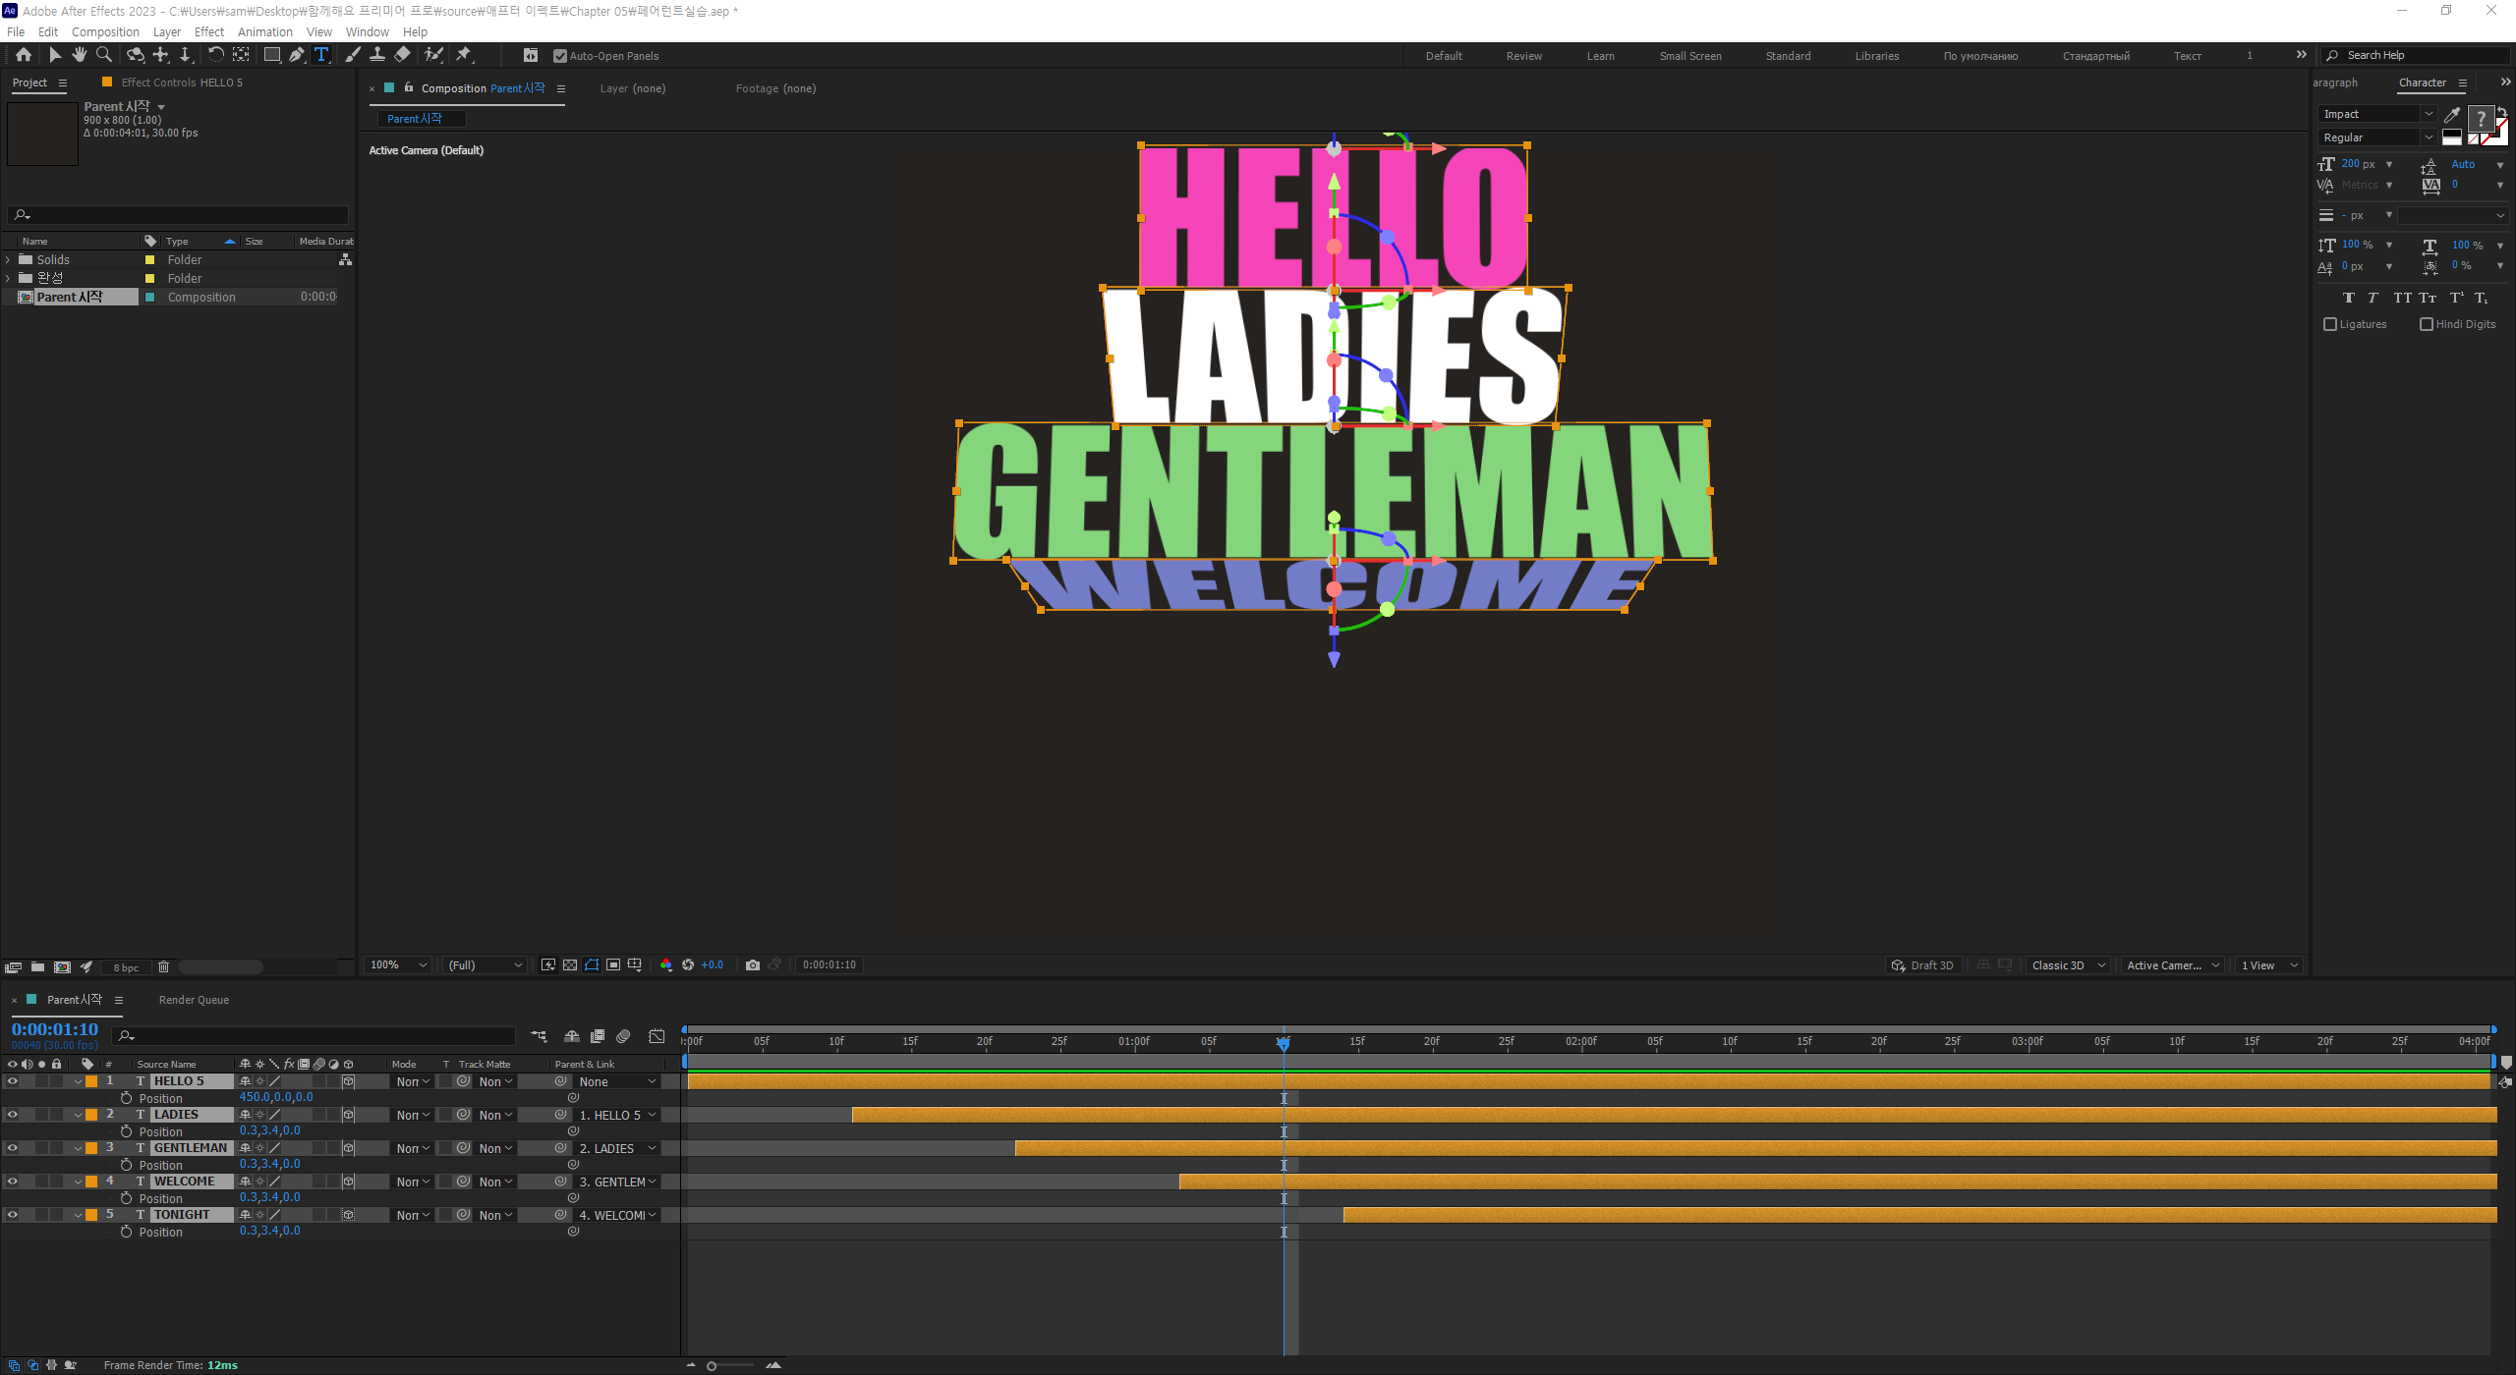
Task: Select the Eraser tool
Action: [403, 55]
